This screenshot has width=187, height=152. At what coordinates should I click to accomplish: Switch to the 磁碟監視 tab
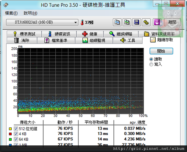coord(94,40)
